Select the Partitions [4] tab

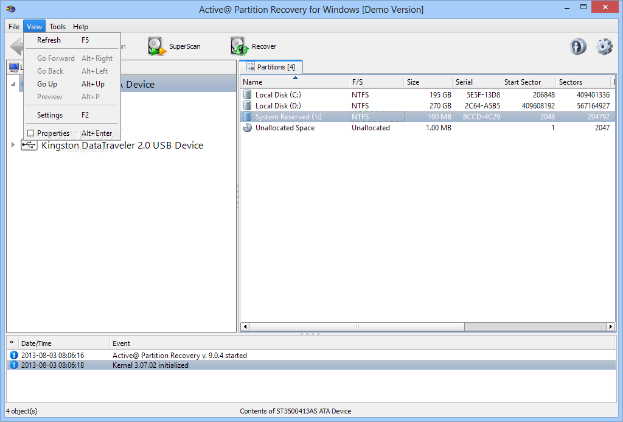(271, 67)
